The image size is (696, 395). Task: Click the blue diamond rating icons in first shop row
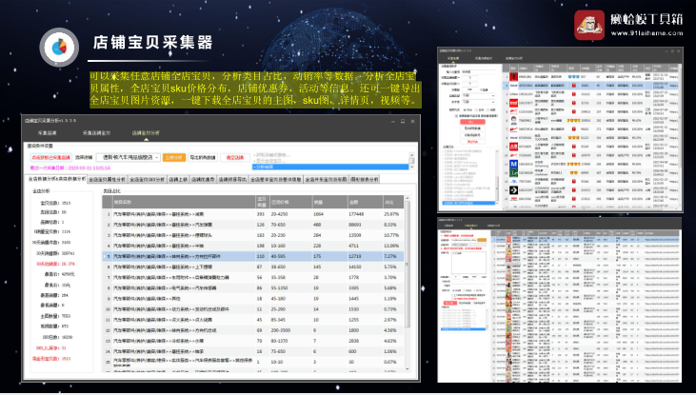tap(573, 77)
